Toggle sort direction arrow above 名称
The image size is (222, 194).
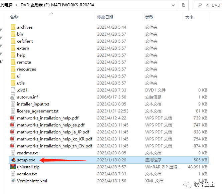(x=51, y=14)
